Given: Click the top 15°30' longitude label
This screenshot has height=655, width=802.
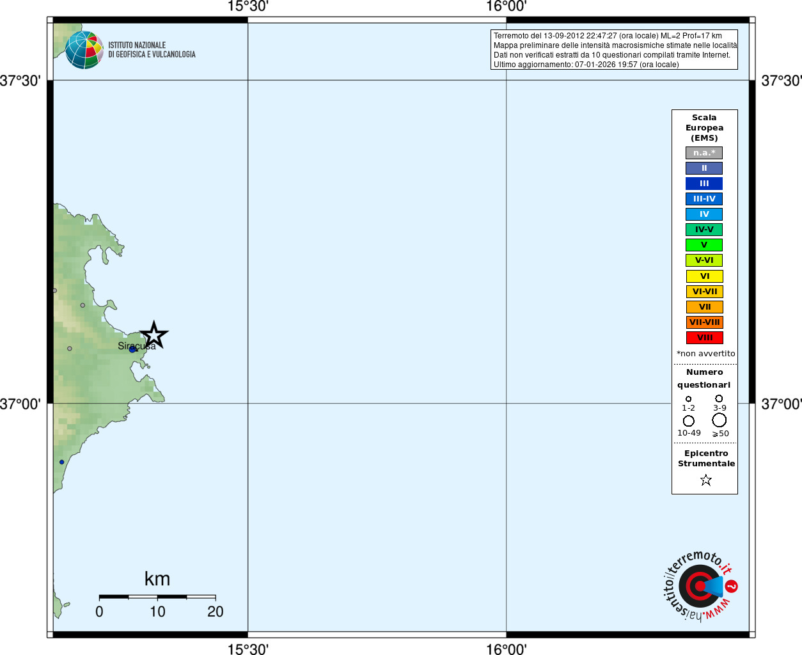Looking at the screenshot, I should tap(248, 6).
